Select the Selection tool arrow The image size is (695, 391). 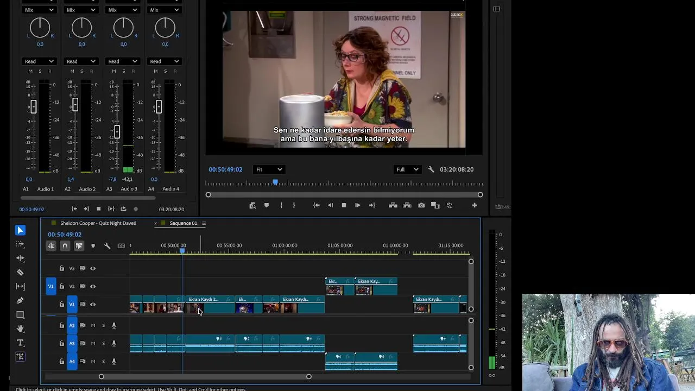pyautogui.click(x=20, y=230)
